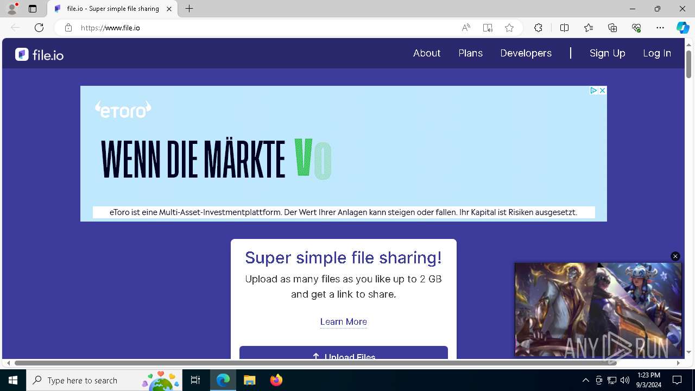Click the taskbar search box
The width and height of the screenshot is (695, 391).
(104, 380)
